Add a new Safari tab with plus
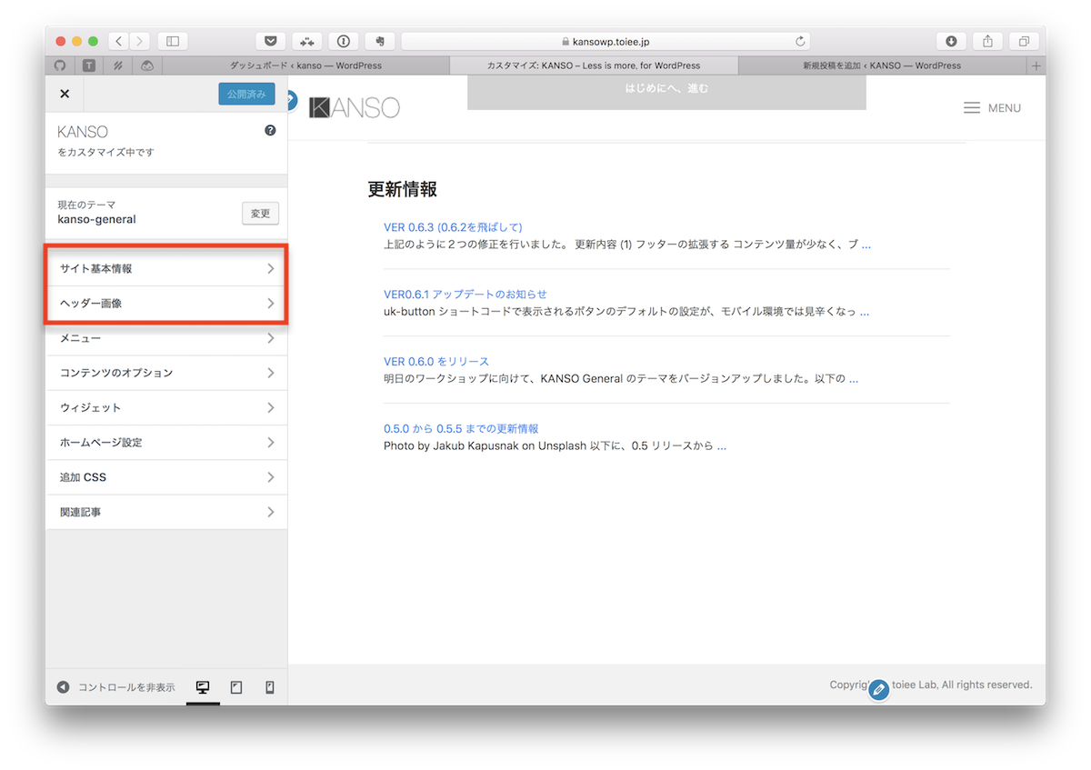Viewport: 1091px width, 770px height. (x=1036, y=65)
